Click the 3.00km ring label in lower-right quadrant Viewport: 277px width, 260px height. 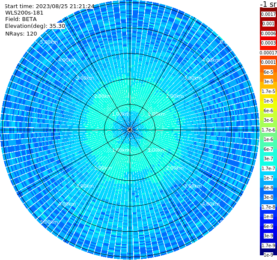tap(193, 186)
